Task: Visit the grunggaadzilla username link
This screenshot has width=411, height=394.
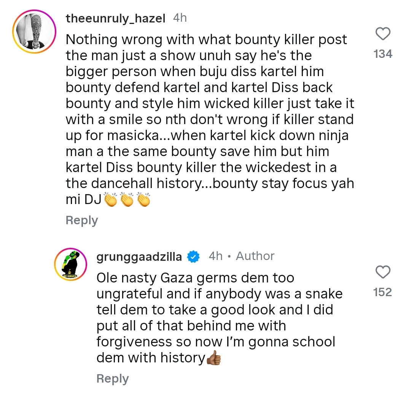Action: tap(139, 257)
